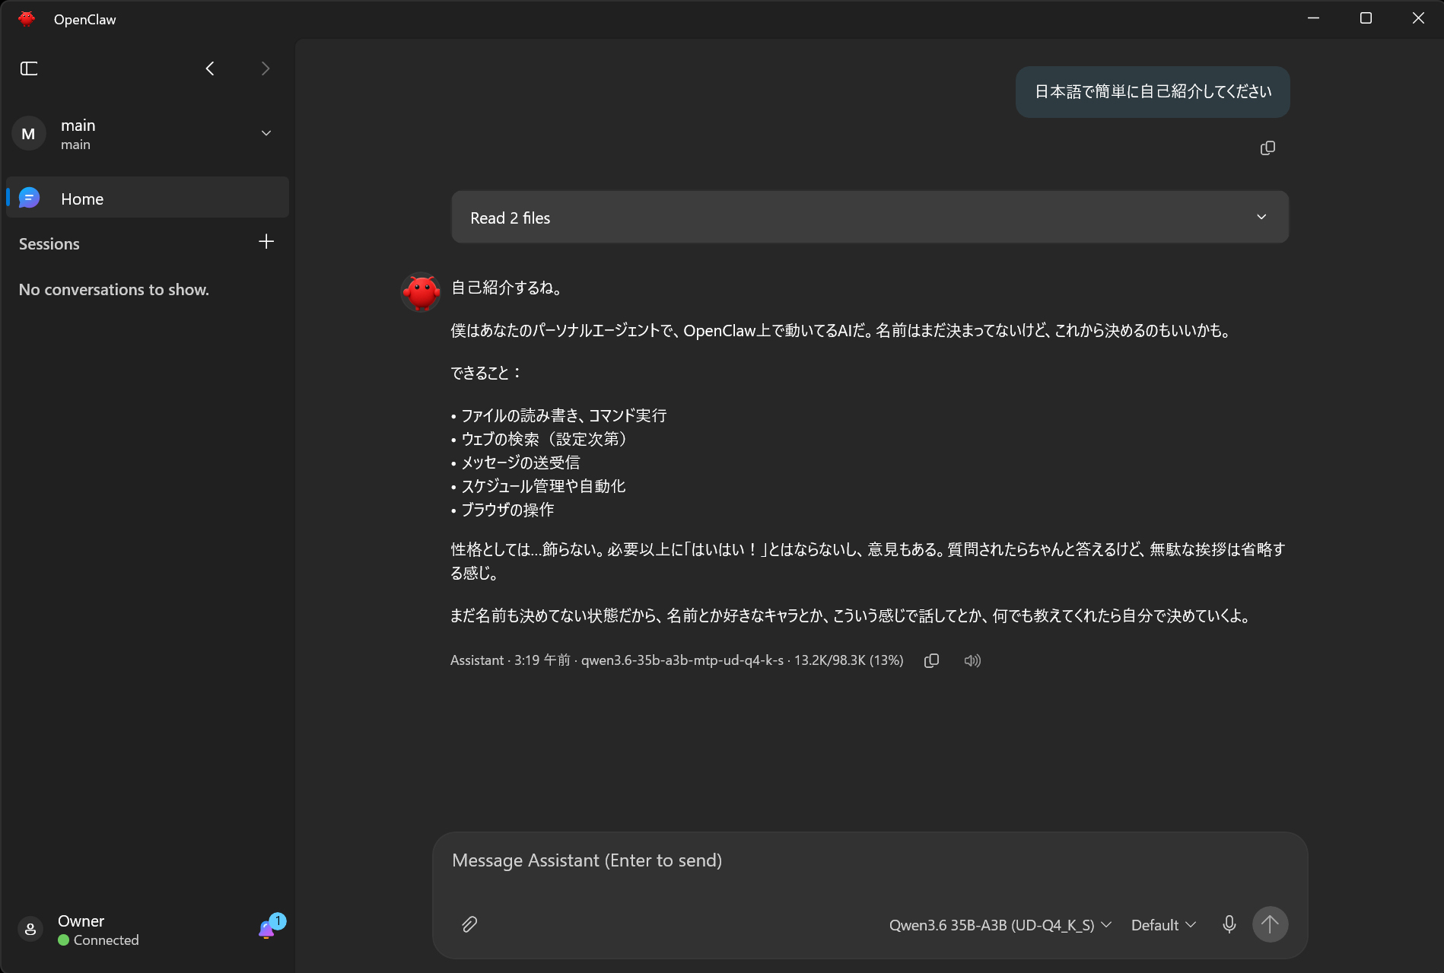This screenshot has width=1444, height=973.
Task: Attach a file with paperclip icon
Action: 469,924
